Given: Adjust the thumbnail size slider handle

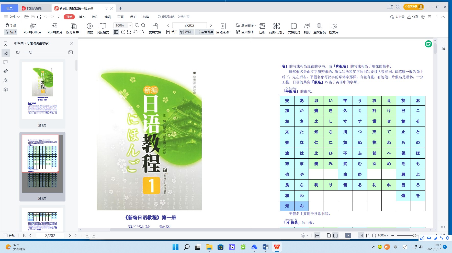Looking at the screenshot, I should click(31, 52).
